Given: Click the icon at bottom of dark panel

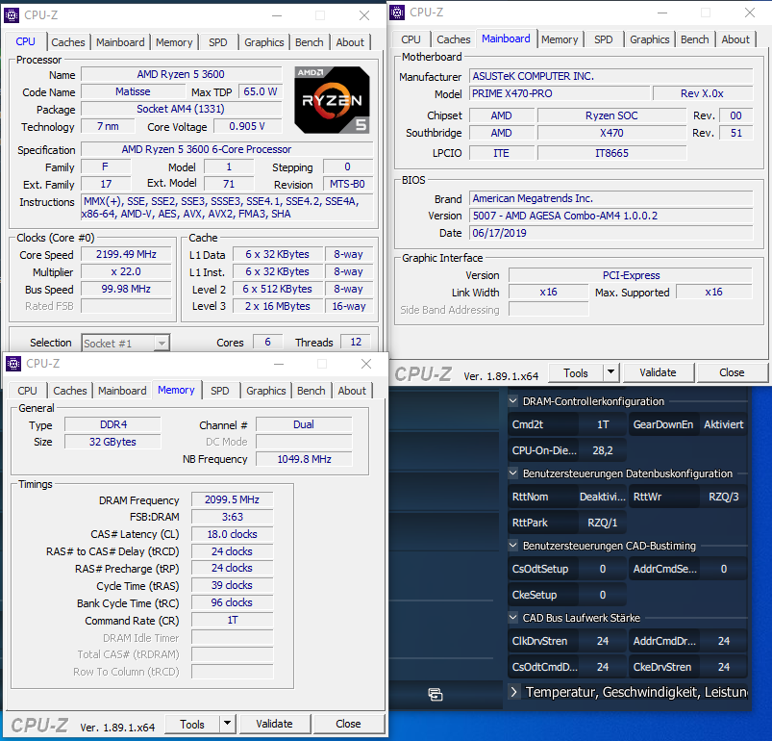Looking at the screenshot, I should tap(436, 694).
